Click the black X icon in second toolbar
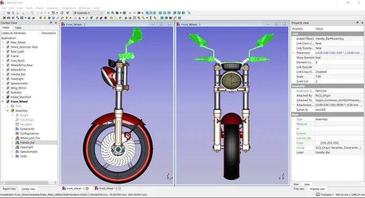 pyautogui.click(x=4, y=18)
